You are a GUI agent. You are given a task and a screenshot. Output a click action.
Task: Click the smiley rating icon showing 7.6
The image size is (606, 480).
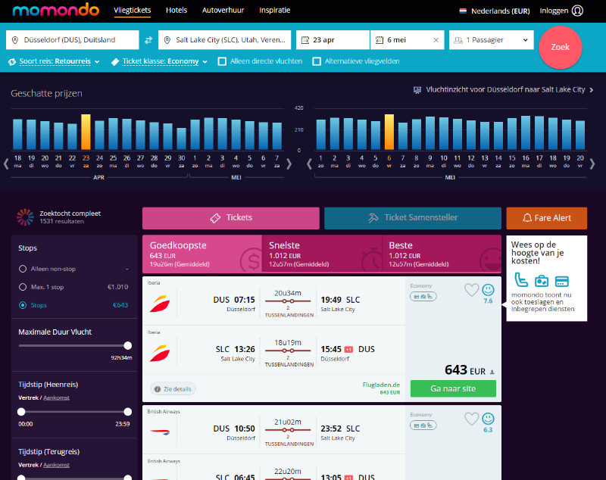489,290
